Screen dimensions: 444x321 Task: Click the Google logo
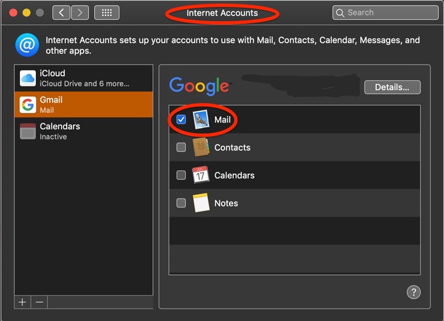pyautogui.click(x=200, y=86)
